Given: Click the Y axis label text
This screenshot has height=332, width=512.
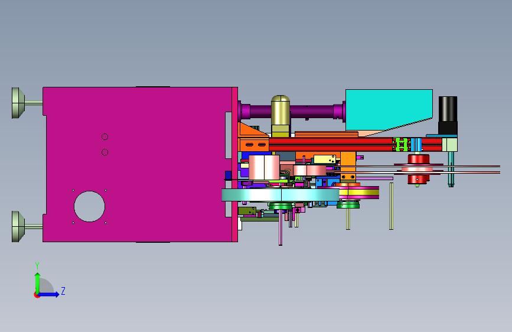Looking at the screenshot, I should coord(37,265).
